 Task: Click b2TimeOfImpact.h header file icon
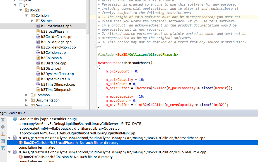[x=38, y=90]
